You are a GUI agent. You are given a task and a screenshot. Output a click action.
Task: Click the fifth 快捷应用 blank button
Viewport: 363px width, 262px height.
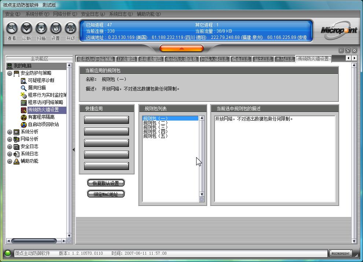(x=106, y=166)
